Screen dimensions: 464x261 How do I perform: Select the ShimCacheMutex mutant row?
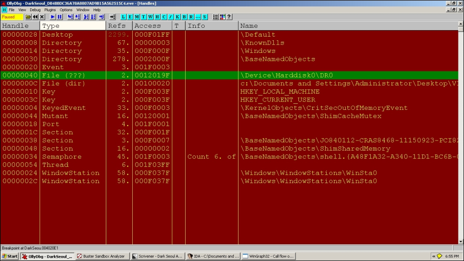point(229,116)
